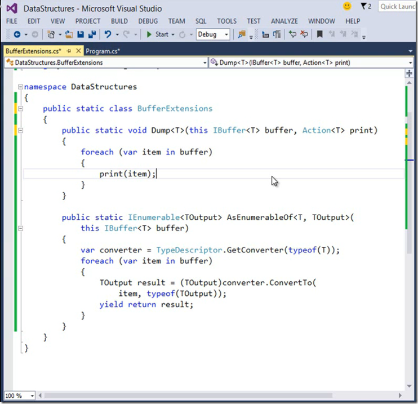Click the Visual Studio logo icon
Screen dimensions: 418x404
pos(12,8)
